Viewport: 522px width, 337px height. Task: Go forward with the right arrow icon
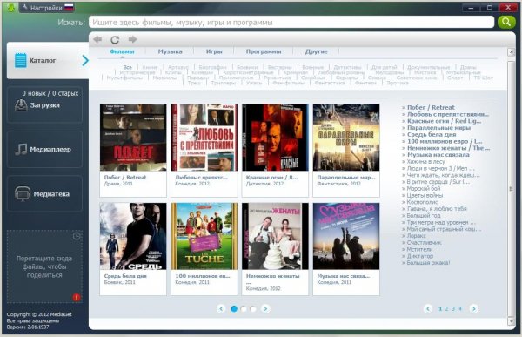point(132,40)
